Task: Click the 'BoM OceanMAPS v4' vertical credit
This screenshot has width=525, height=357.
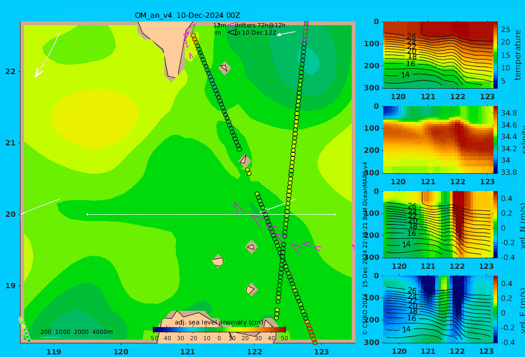Action: pos(365,191)
